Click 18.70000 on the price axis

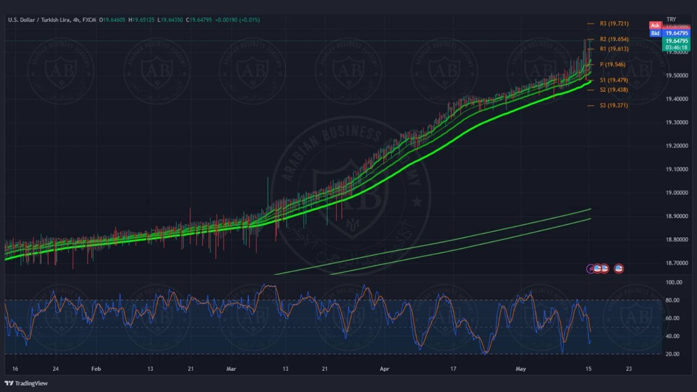[x=677, y=263]
